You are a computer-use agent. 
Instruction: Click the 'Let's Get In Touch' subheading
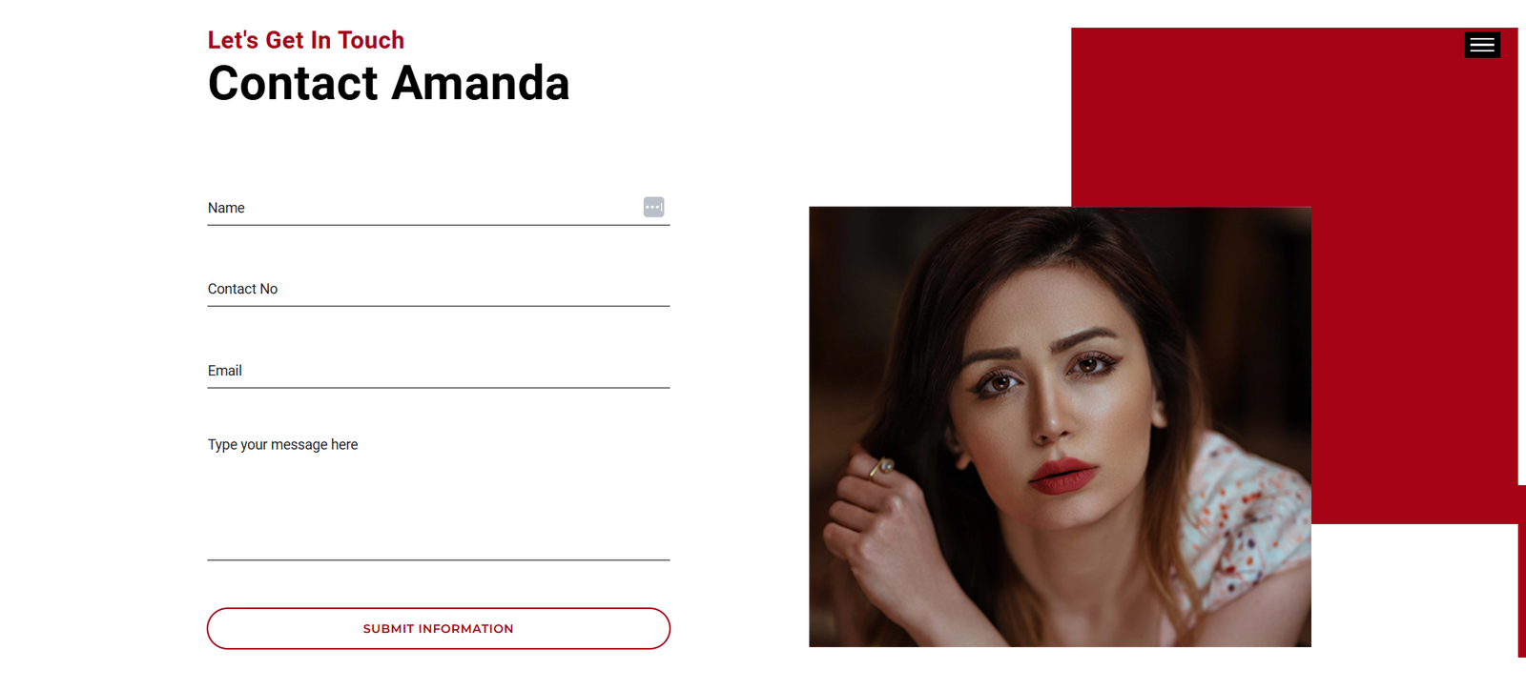(x=306, y=40)
